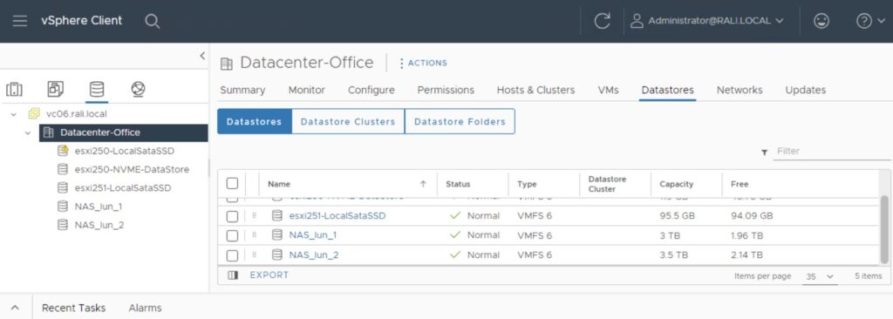Image resolution: width=893 pixels, height=319 pixels.
Task: Refresh the vSphere Client view
Action: (x=602, y=21)
